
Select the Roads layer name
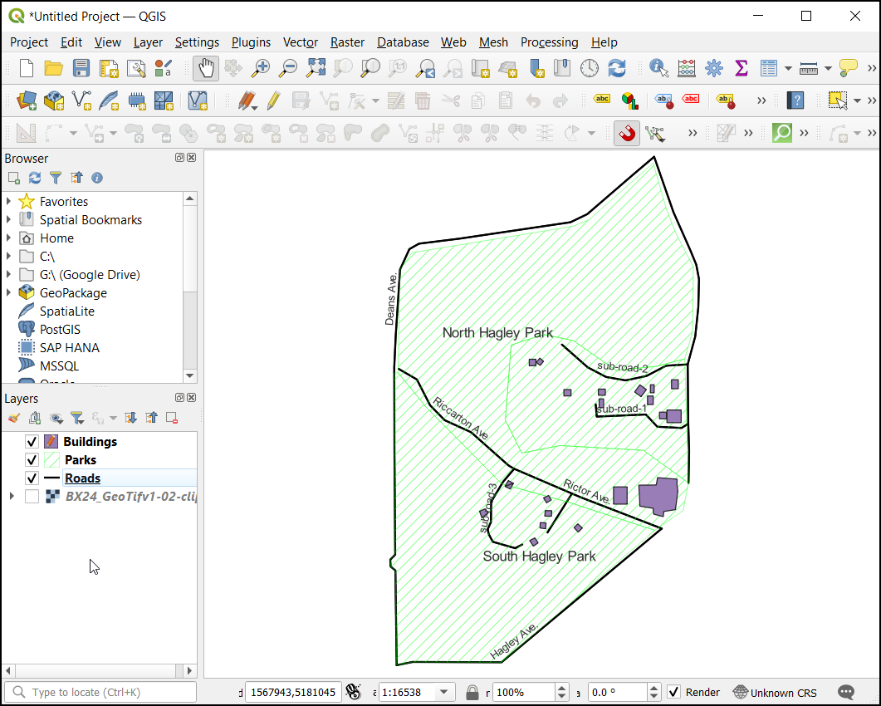(x=82, y=478)
